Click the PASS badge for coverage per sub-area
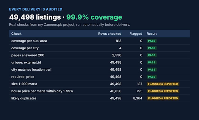The width and height of the screenshot is (199, 120). point(152,41)
